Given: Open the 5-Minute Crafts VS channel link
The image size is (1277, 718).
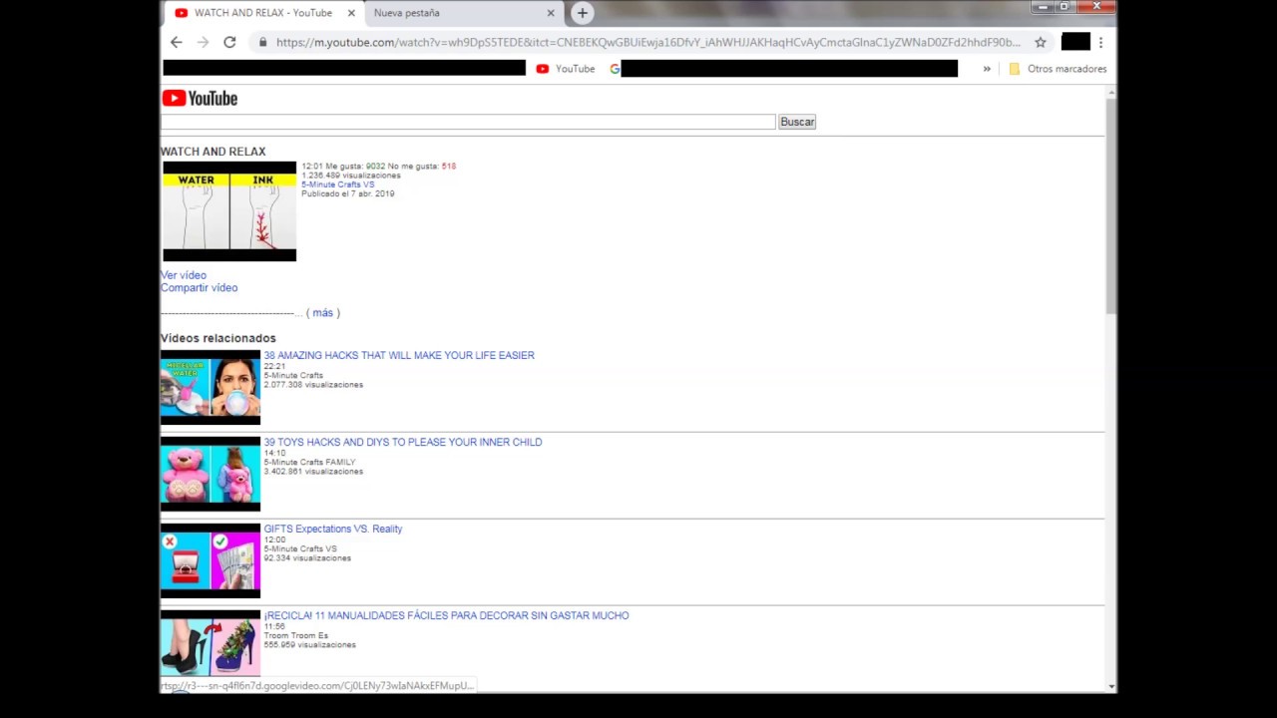Looking at the screenshot, I should (x=338, y=184).
